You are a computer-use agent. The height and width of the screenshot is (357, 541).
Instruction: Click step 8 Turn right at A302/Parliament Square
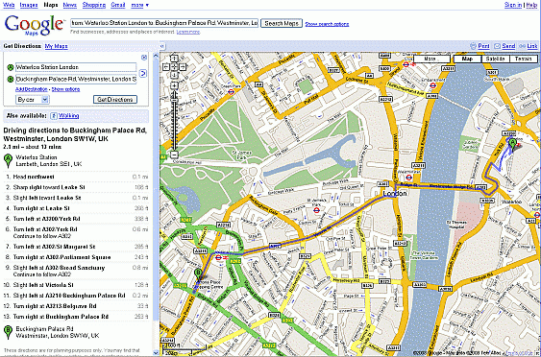[76, 257]
